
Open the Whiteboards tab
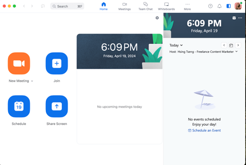(x=166, y=6)
